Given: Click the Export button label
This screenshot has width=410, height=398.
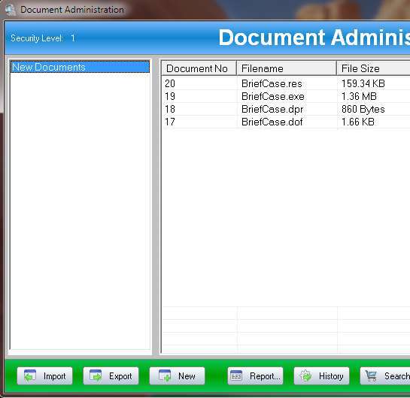Looking at the screenshot, I should [120, 376].
